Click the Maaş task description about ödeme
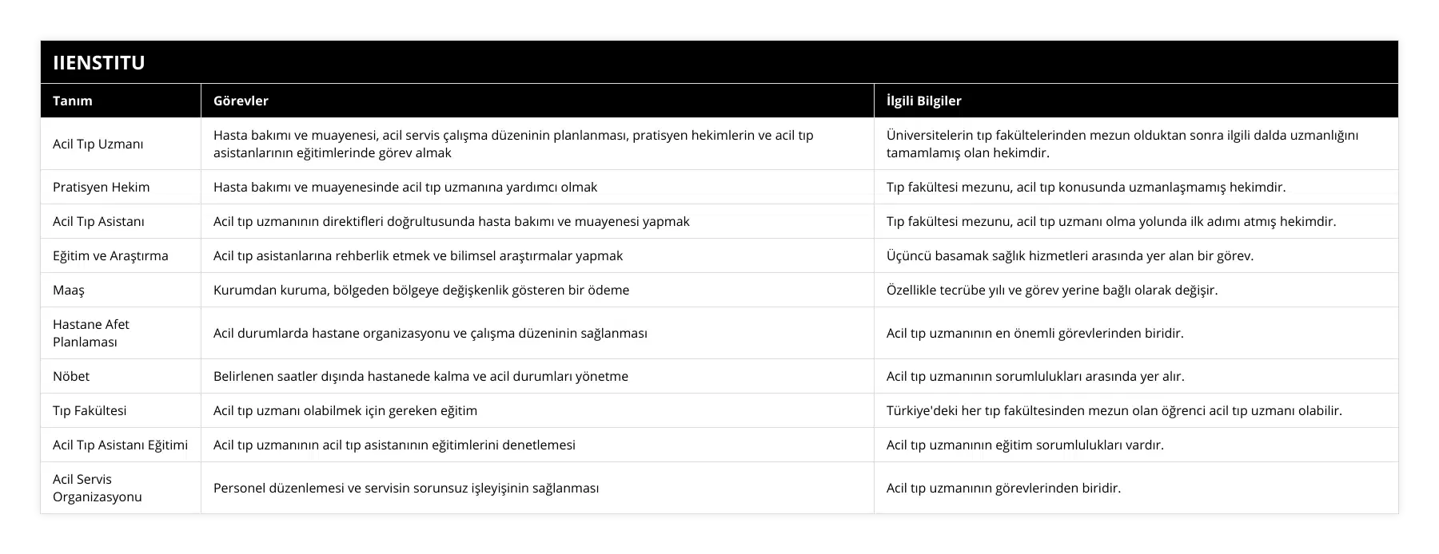This screenshot has height=554, width=1439. 421,290
